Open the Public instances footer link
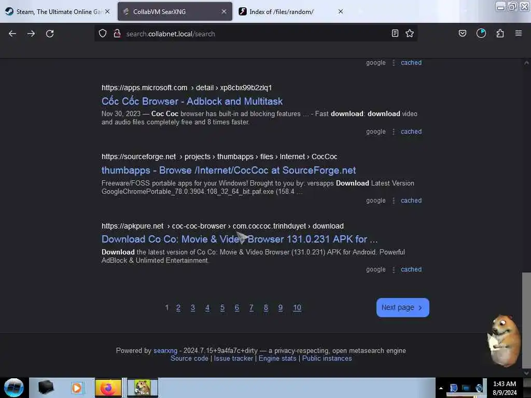The width and height of the screenshot is (531, 398). click(x=327, y=359)
